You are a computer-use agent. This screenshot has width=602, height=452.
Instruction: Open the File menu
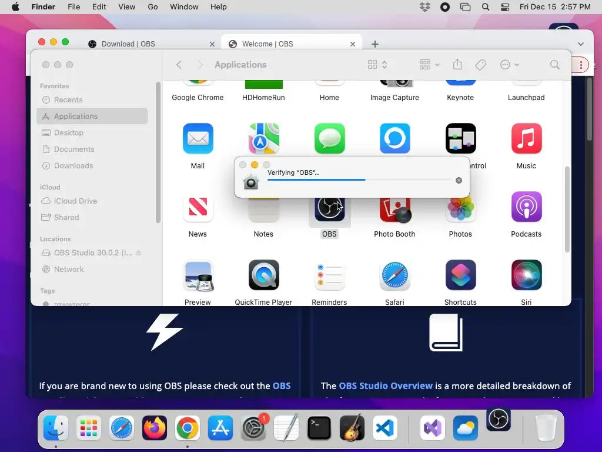tap(73, 7)
